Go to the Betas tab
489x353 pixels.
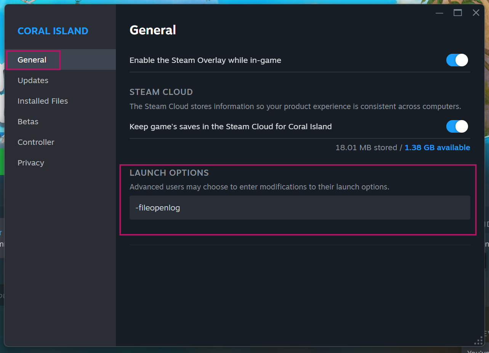[x=60, y=122]
